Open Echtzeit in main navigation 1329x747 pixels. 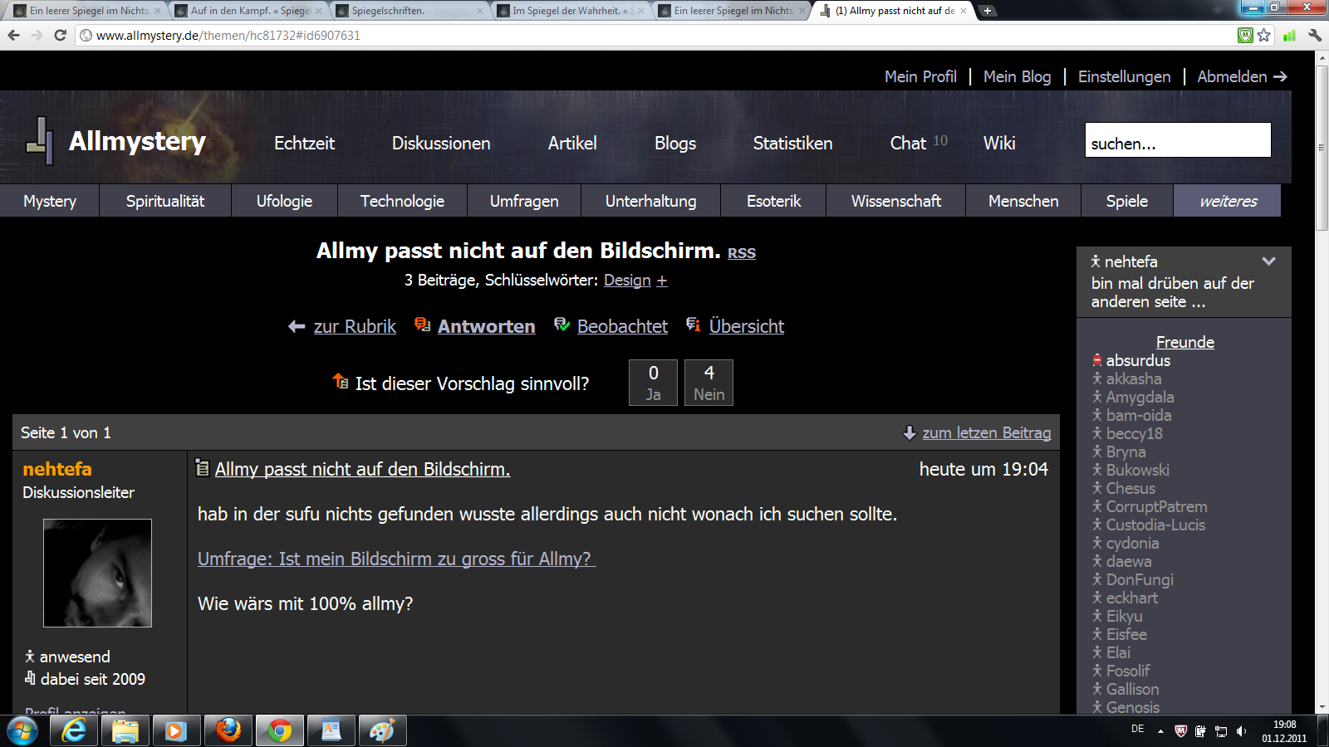point(304,144)
